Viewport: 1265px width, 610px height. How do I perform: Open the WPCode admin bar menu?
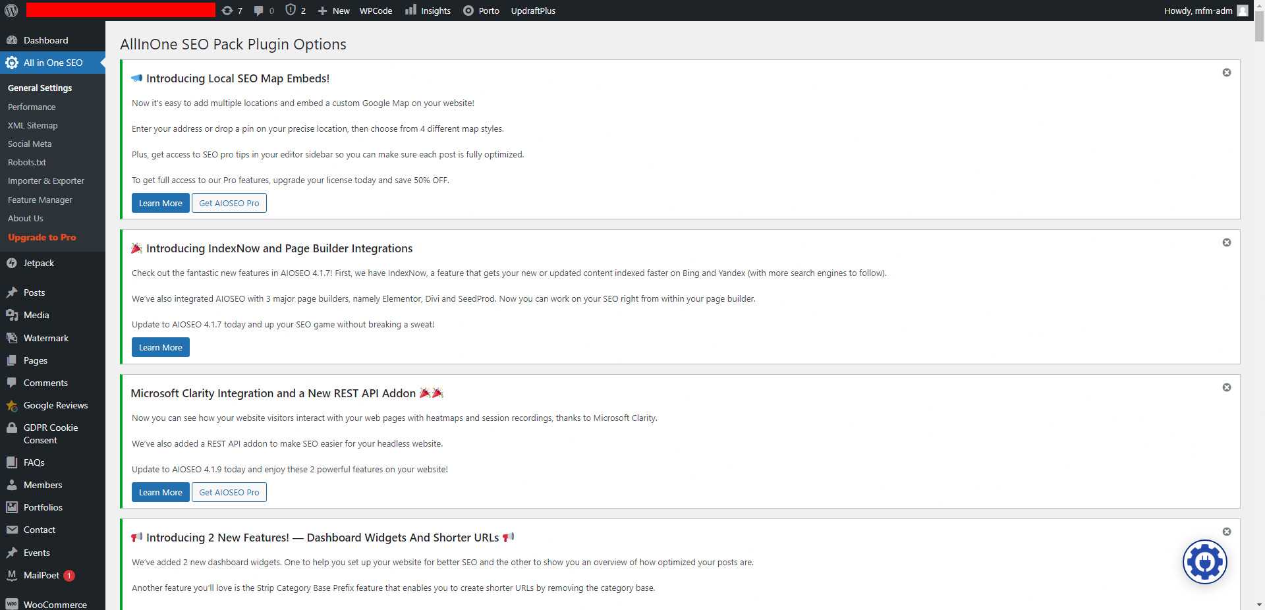(376, 11)
